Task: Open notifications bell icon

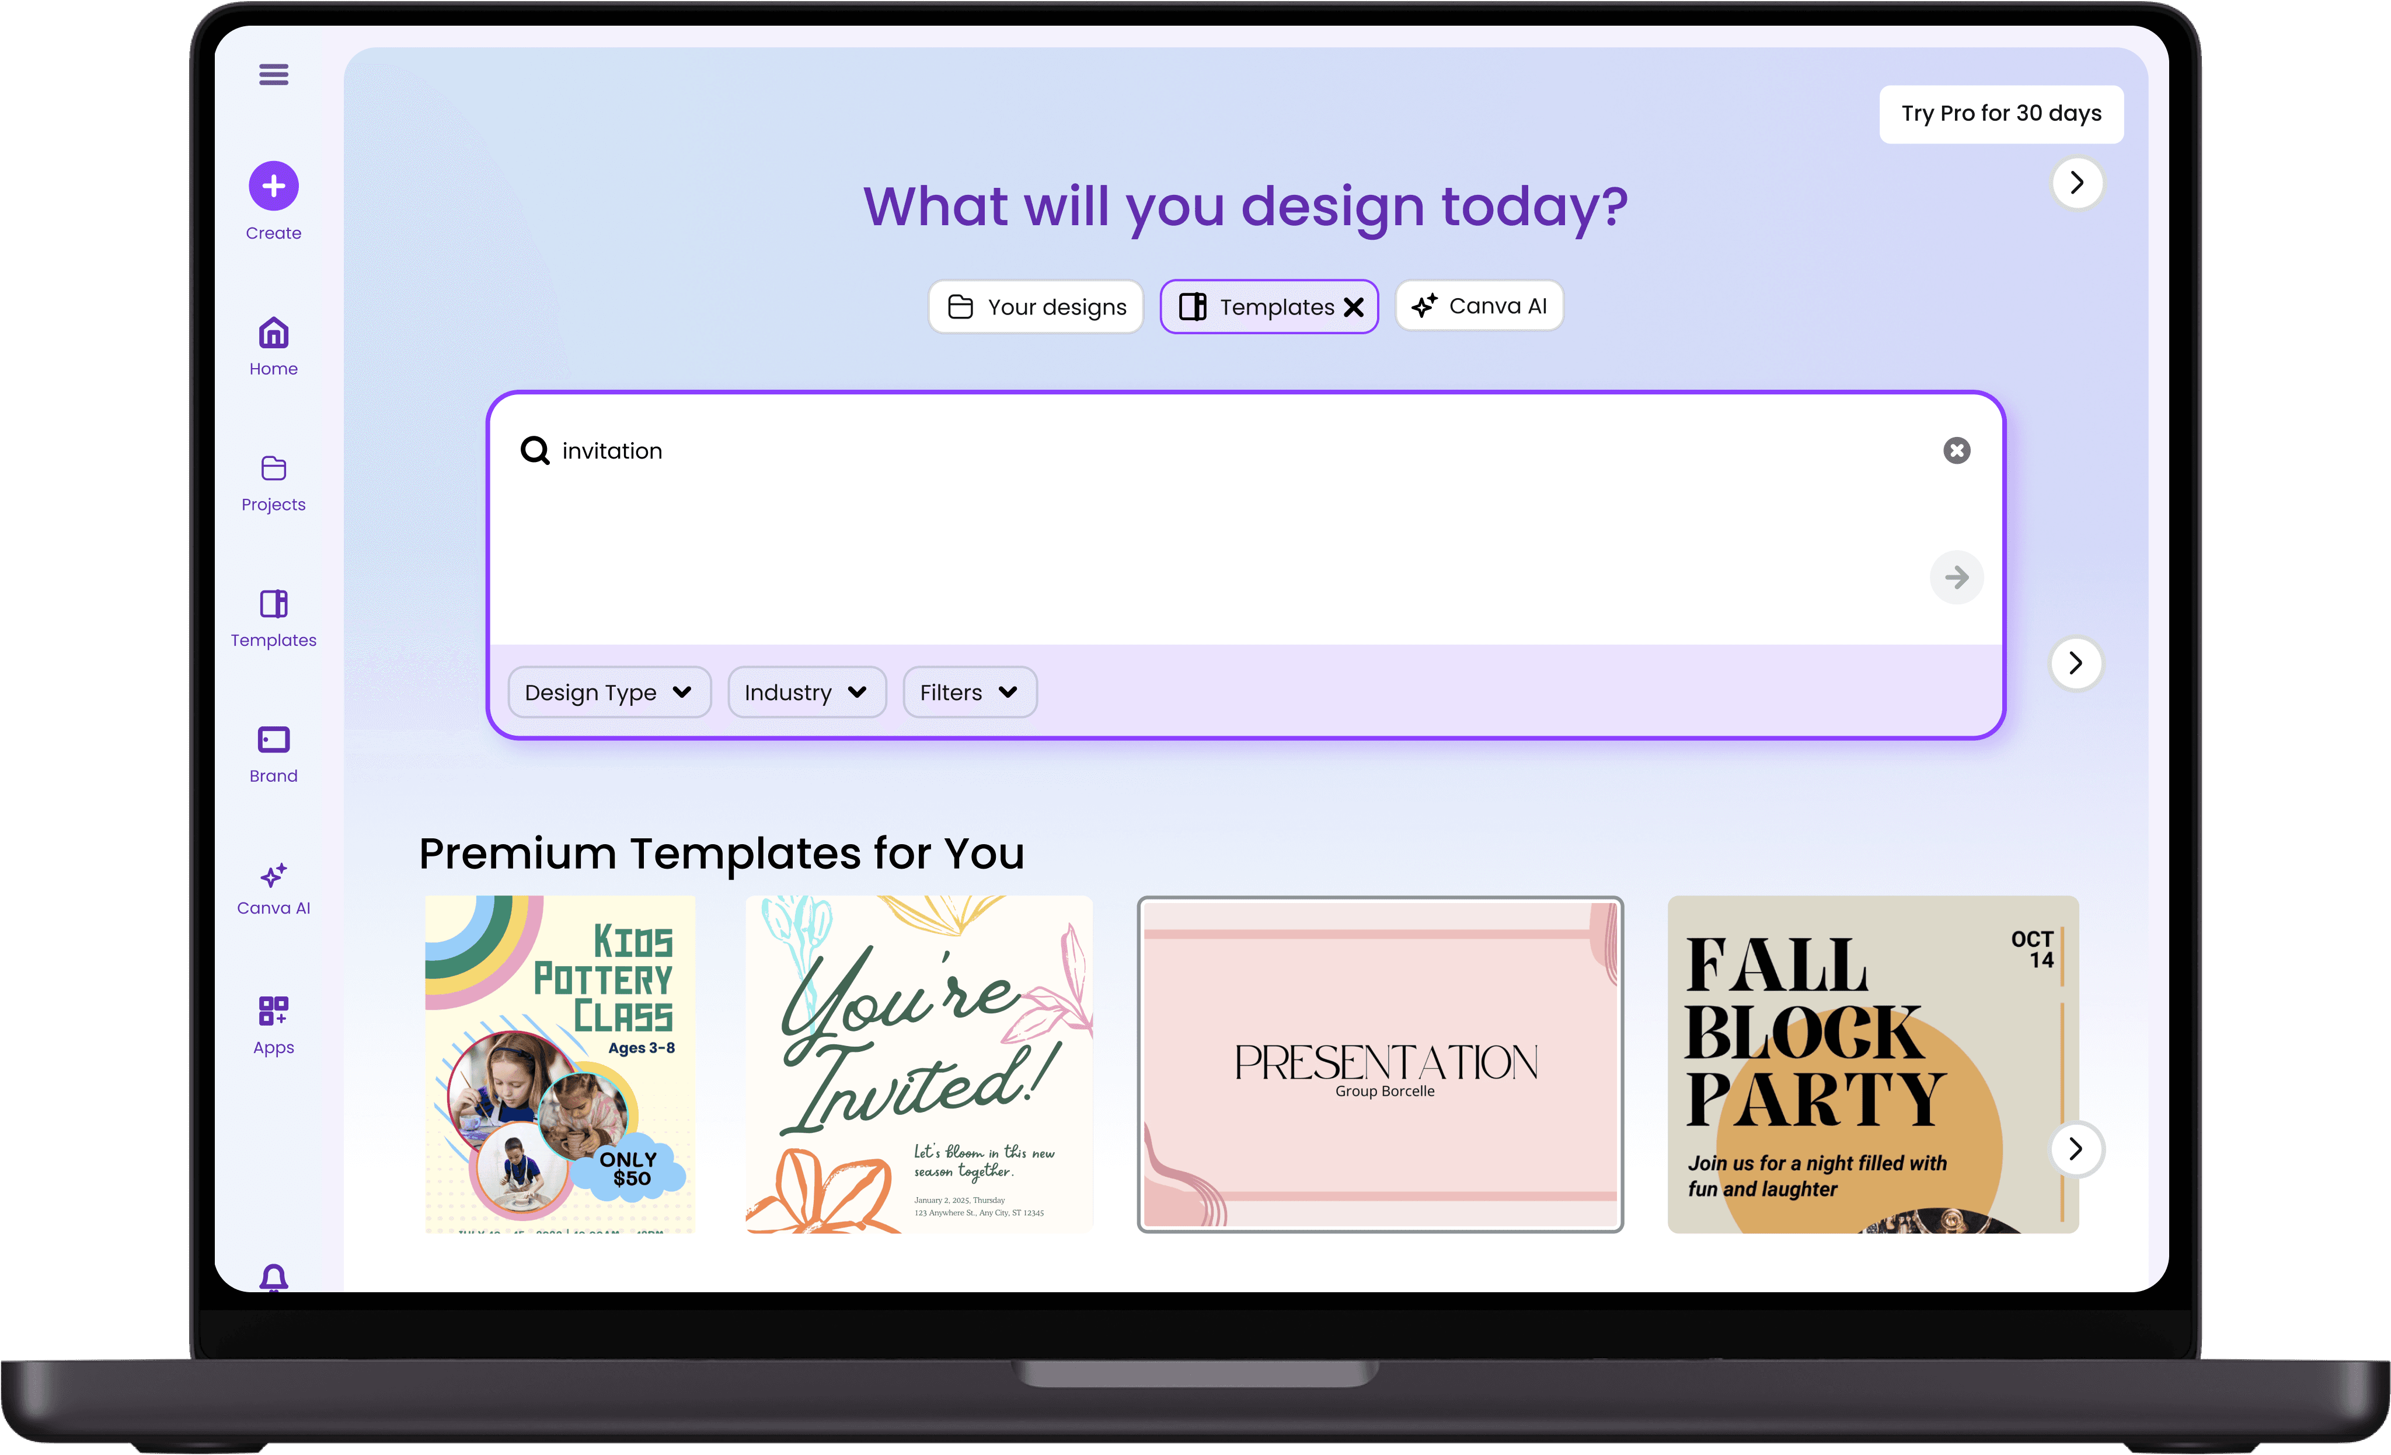Action: [x=274, y=1278]
